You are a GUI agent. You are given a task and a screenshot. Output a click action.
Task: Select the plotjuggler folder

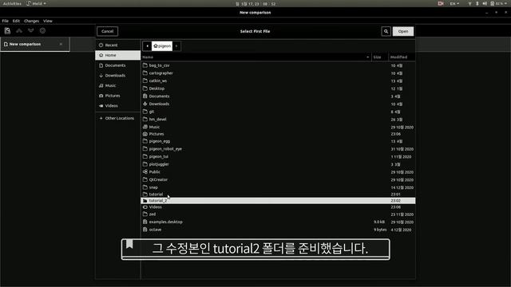(x=279, y=164)
